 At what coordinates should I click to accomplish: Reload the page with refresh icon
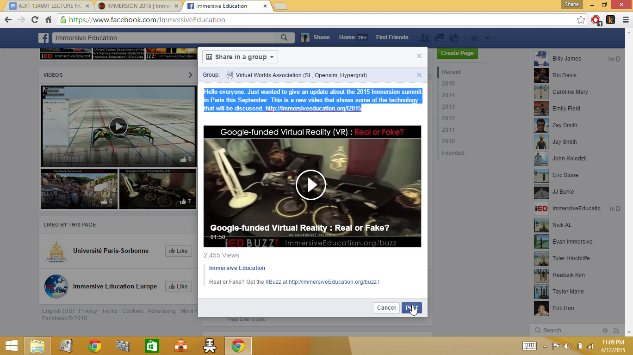tap(35, 20)
